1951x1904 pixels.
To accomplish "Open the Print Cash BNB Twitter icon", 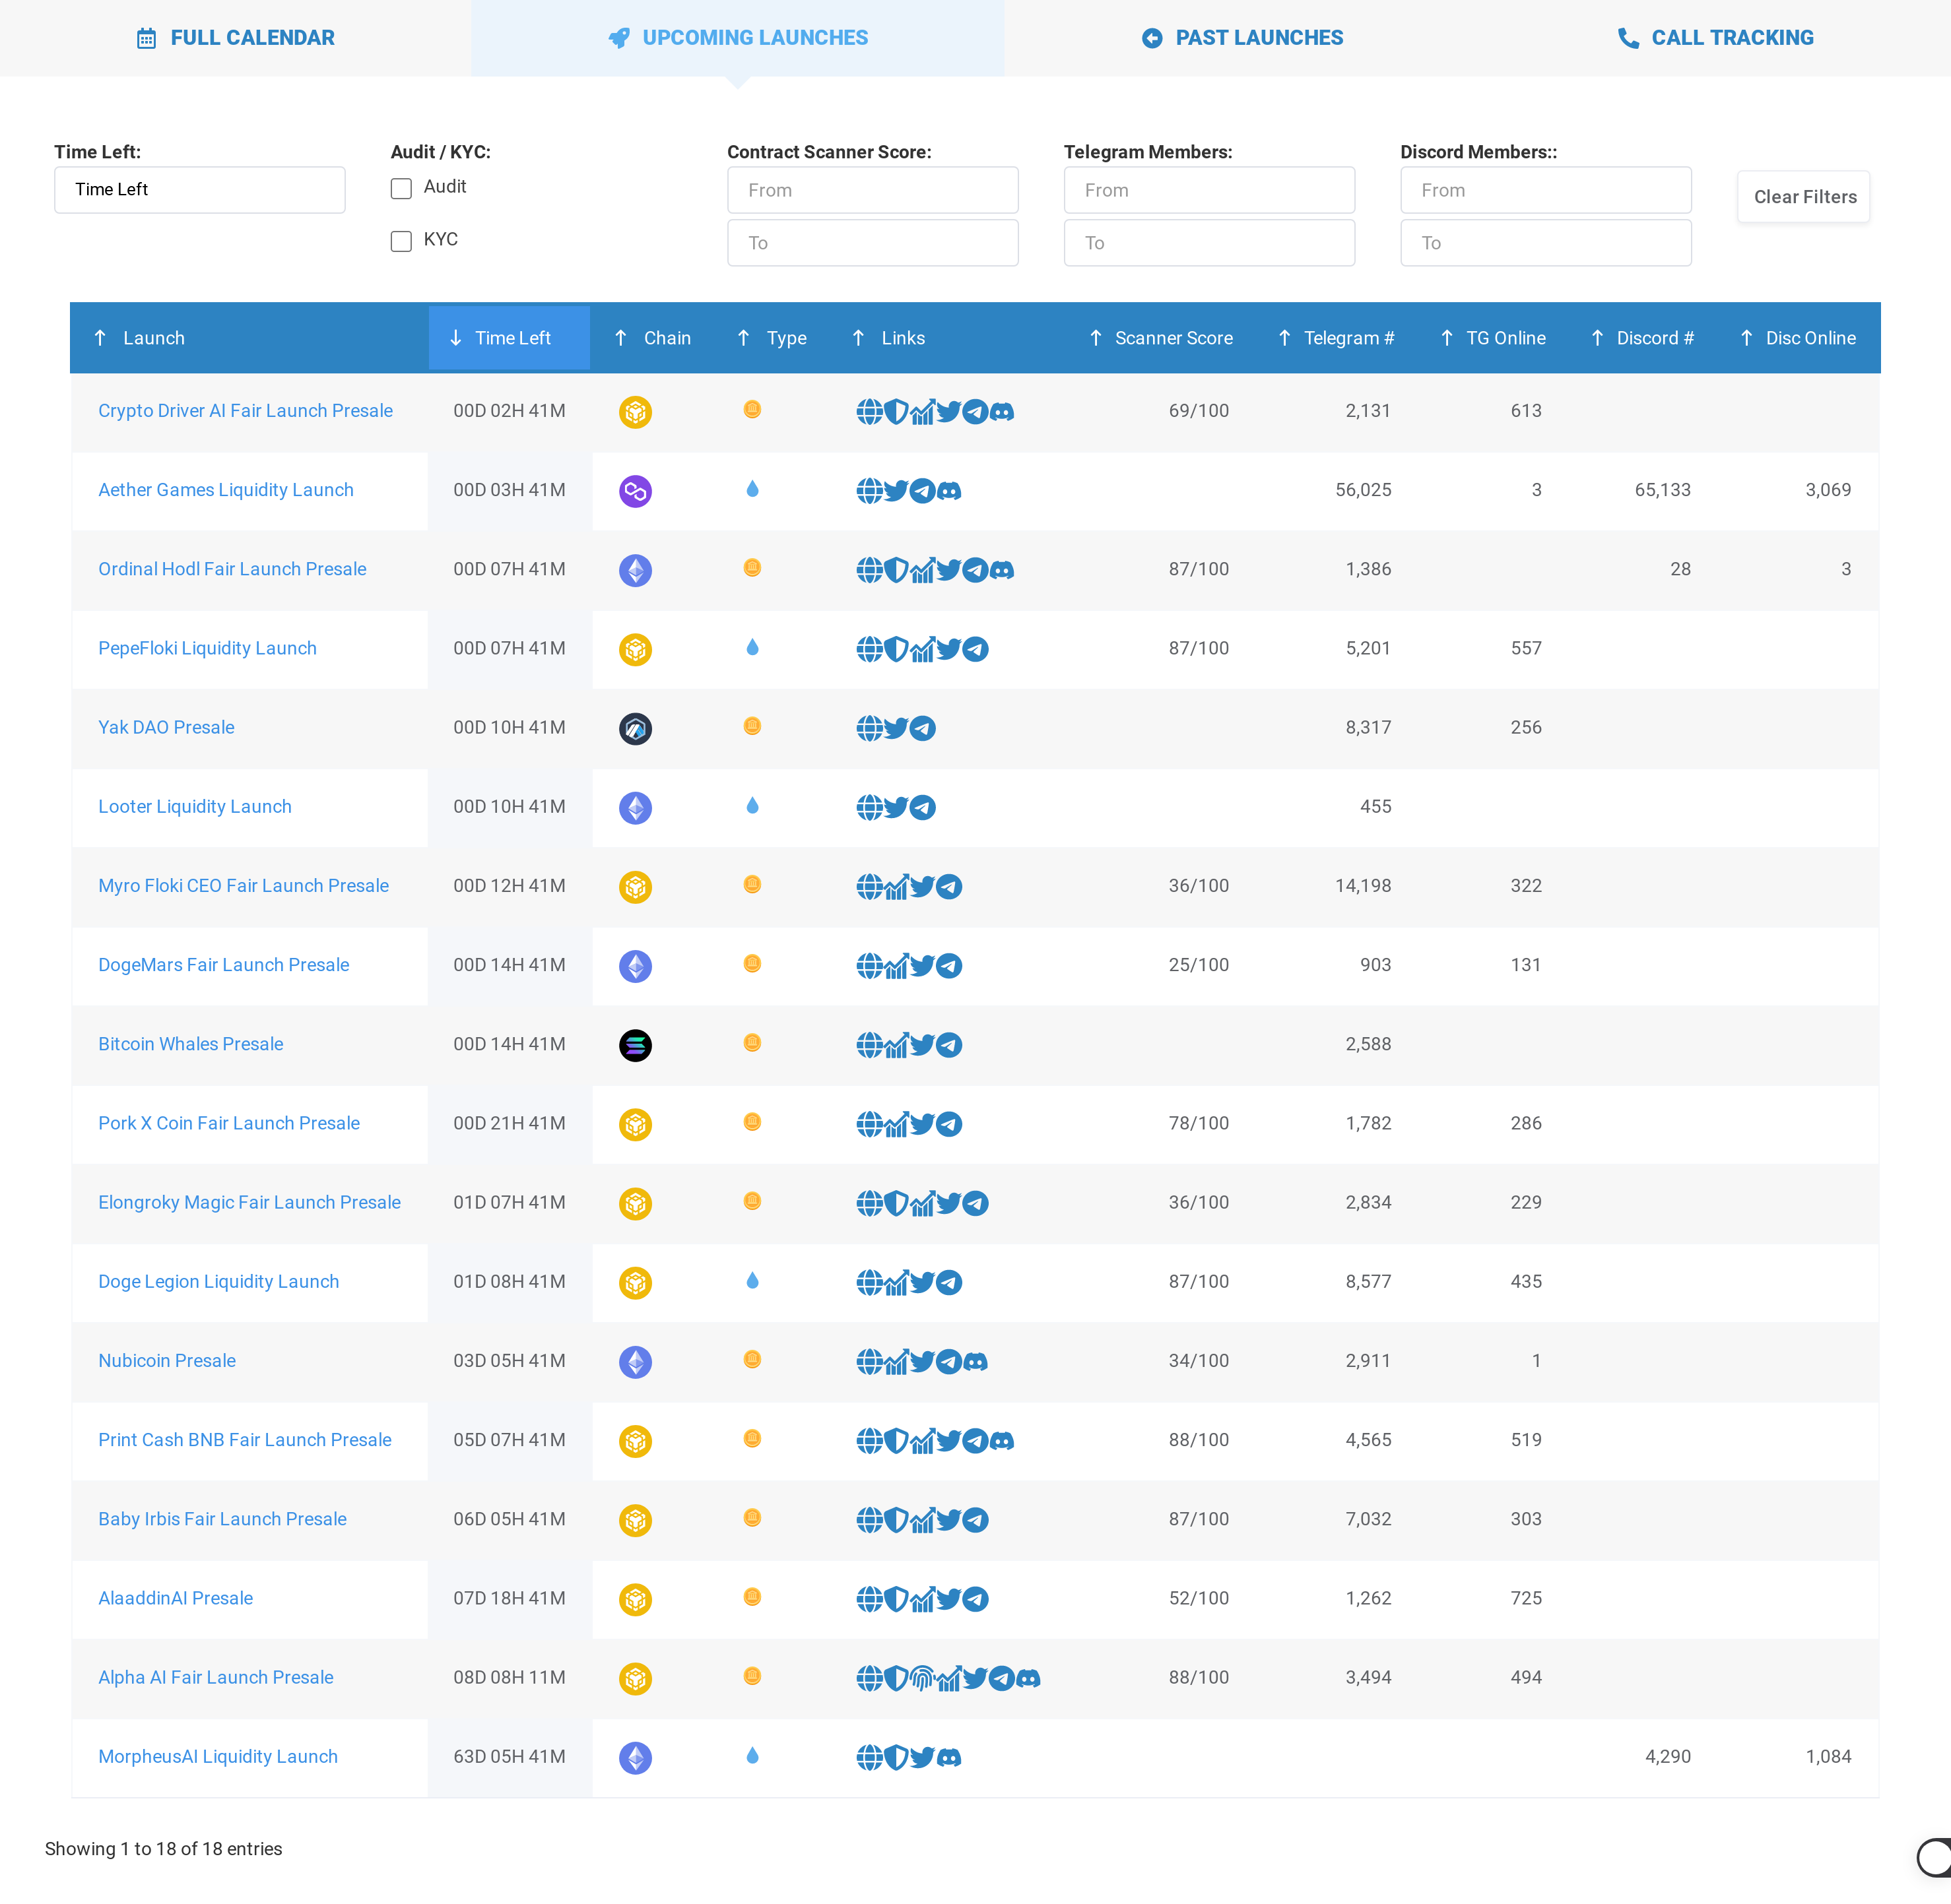I will (948, 1441).
